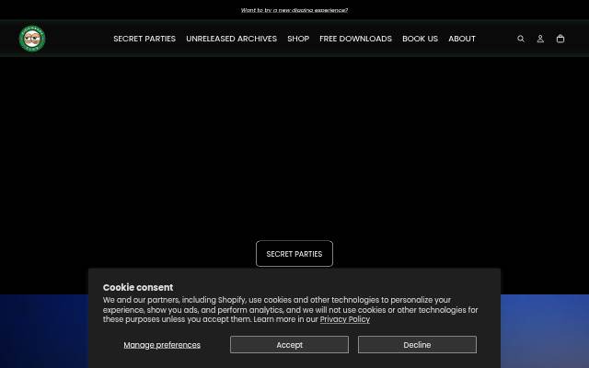
Task: Click the outlined Secret Parties hero button
Action: 294,254
